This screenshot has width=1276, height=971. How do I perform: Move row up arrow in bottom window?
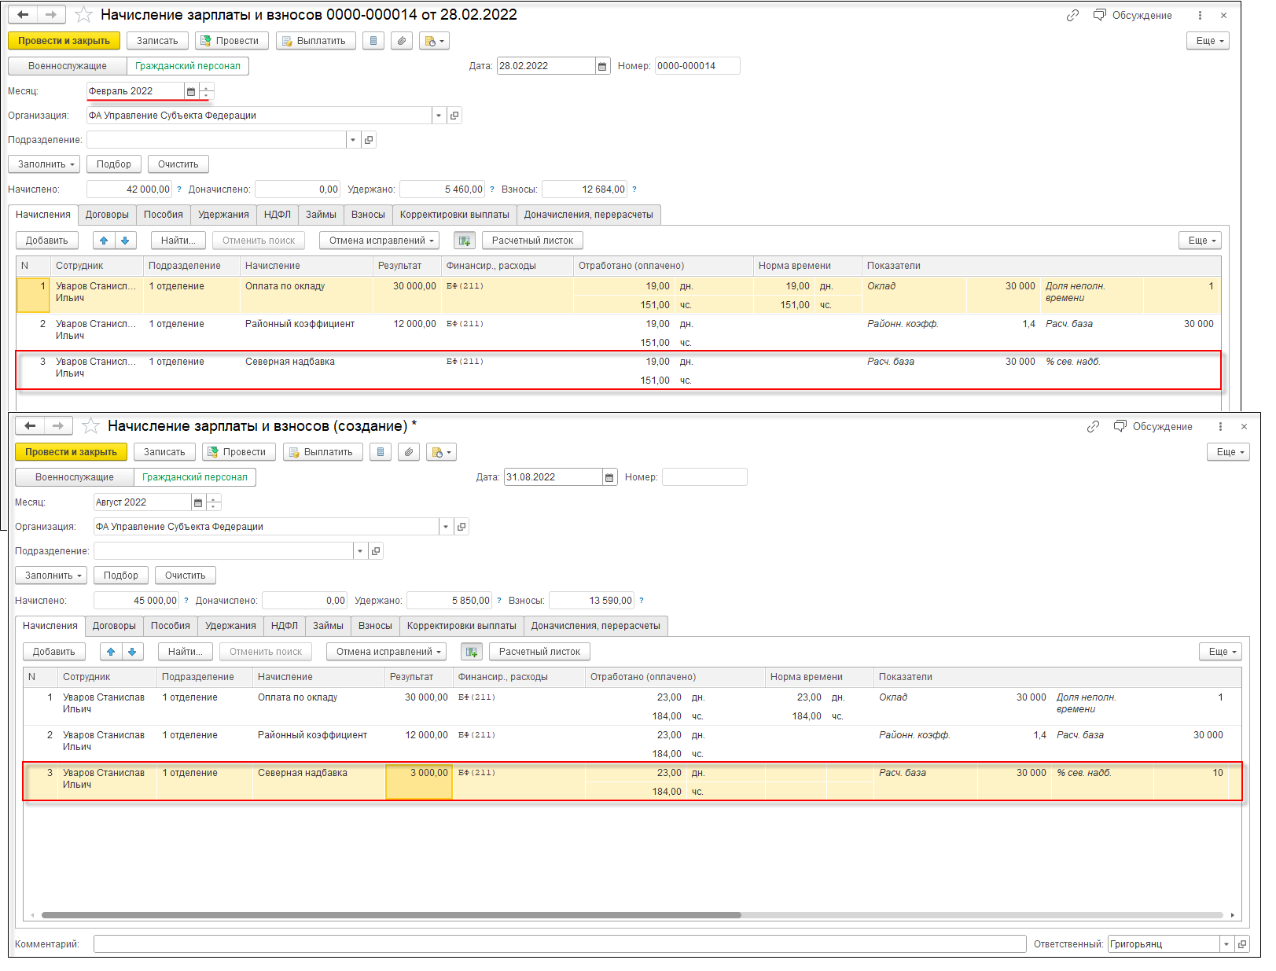[x=111, y=652]
